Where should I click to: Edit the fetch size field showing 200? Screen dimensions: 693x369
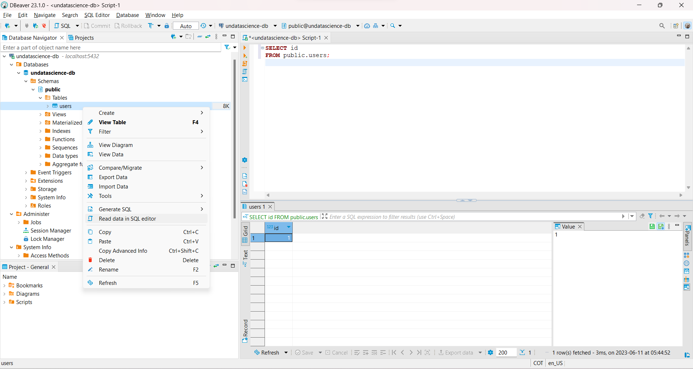tap(506, 353)
